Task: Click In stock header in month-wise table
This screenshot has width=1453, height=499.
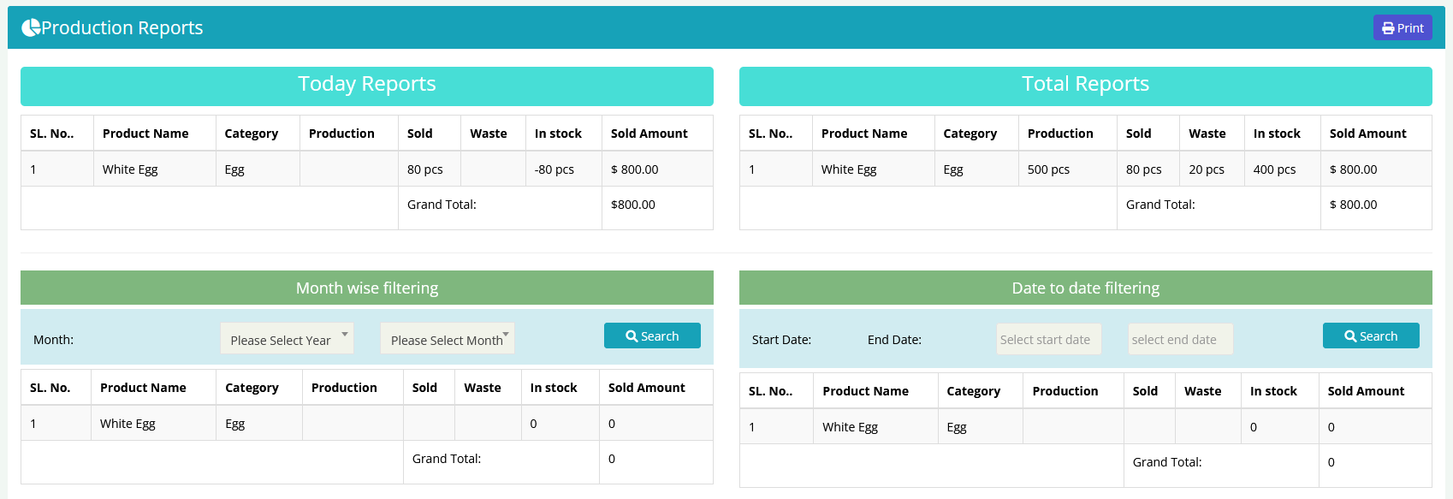Action: [x=554, y=388]
